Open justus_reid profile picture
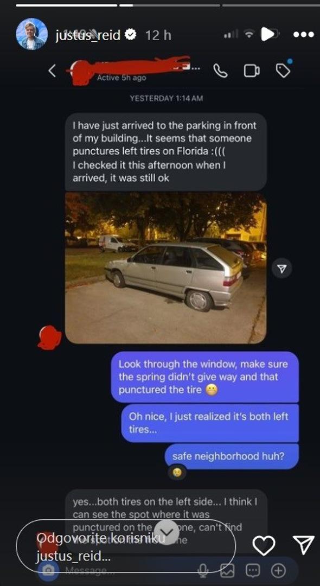 32,34
